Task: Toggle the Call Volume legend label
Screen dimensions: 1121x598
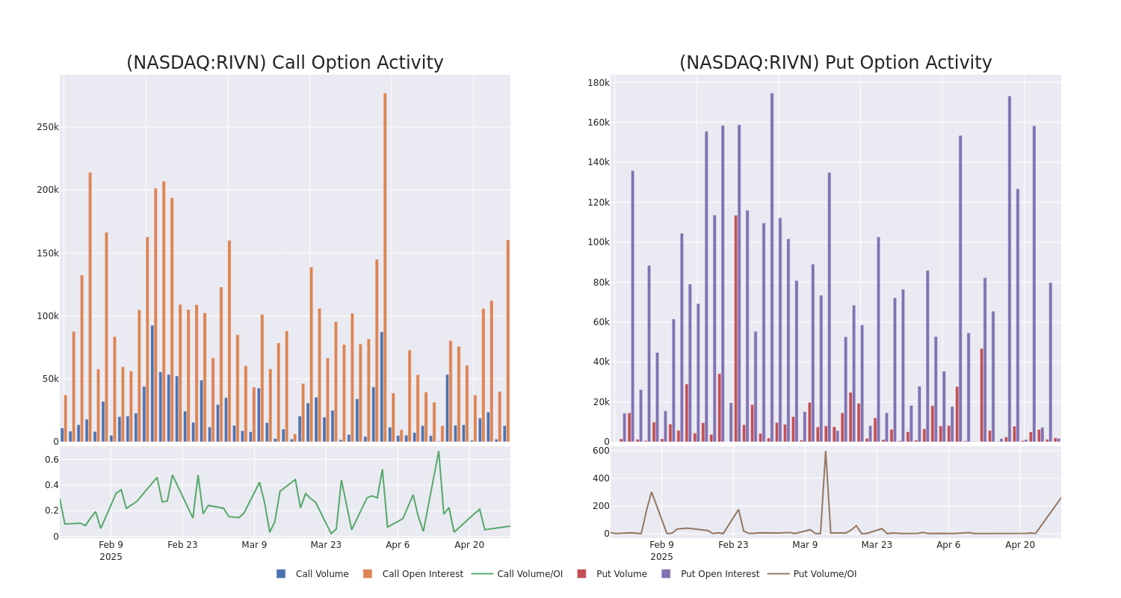Action: 322,574
